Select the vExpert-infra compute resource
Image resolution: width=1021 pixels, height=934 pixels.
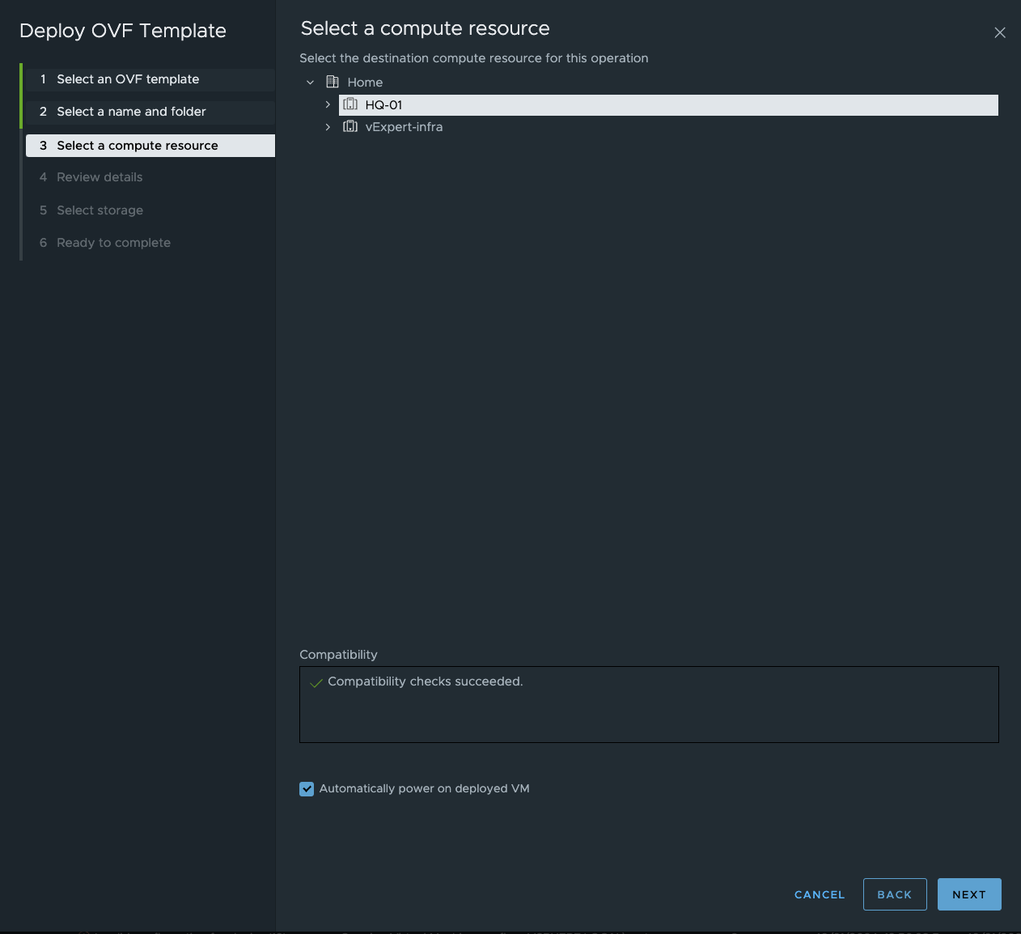pos(405,127)
